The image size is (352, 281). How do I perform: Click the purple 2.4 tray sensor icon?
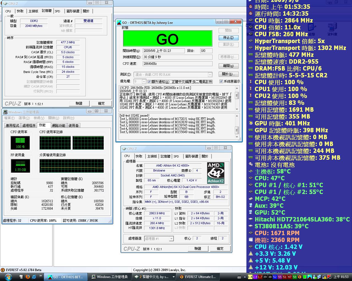[x=255, y=277]
